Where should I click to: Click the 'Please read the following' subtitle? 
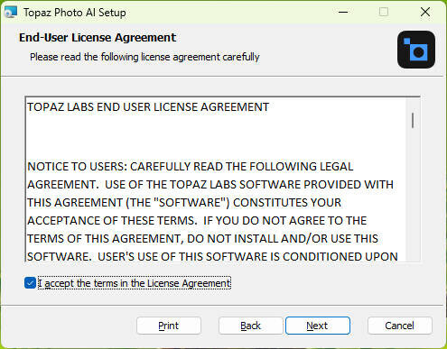[144, 57]
